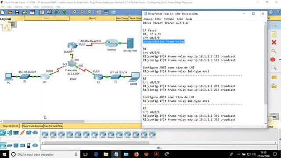Open the Activity Wizard icon
The height and width of the screenshot is (158, 281).
(x=32, y=12)
